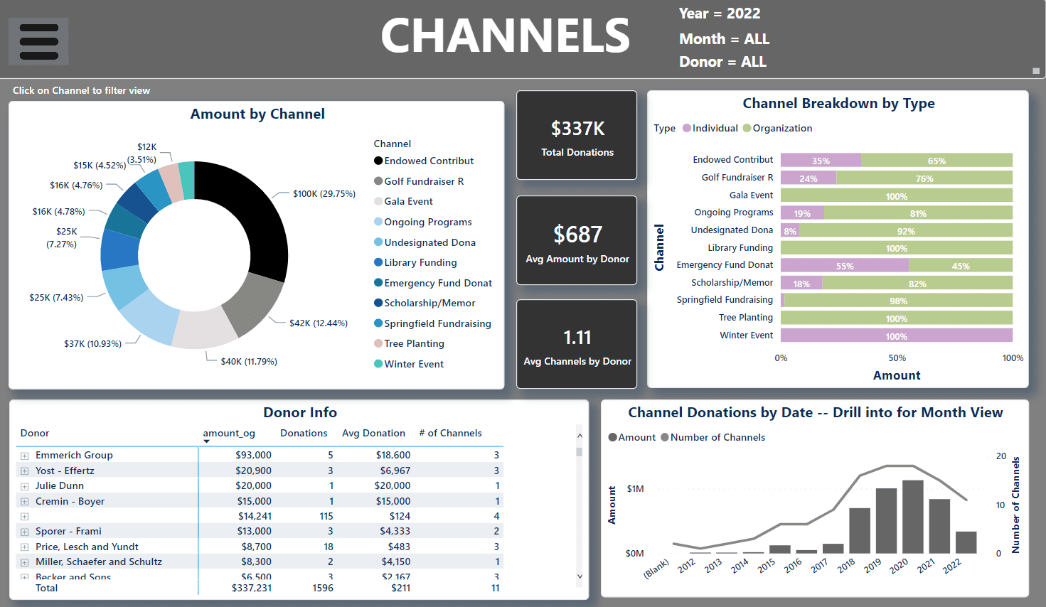Screen dimensions: 1046x607
Task: Expand the Miller, Schaefer and Schultz row
Action: pyautogui.click(x=24, y=562)
